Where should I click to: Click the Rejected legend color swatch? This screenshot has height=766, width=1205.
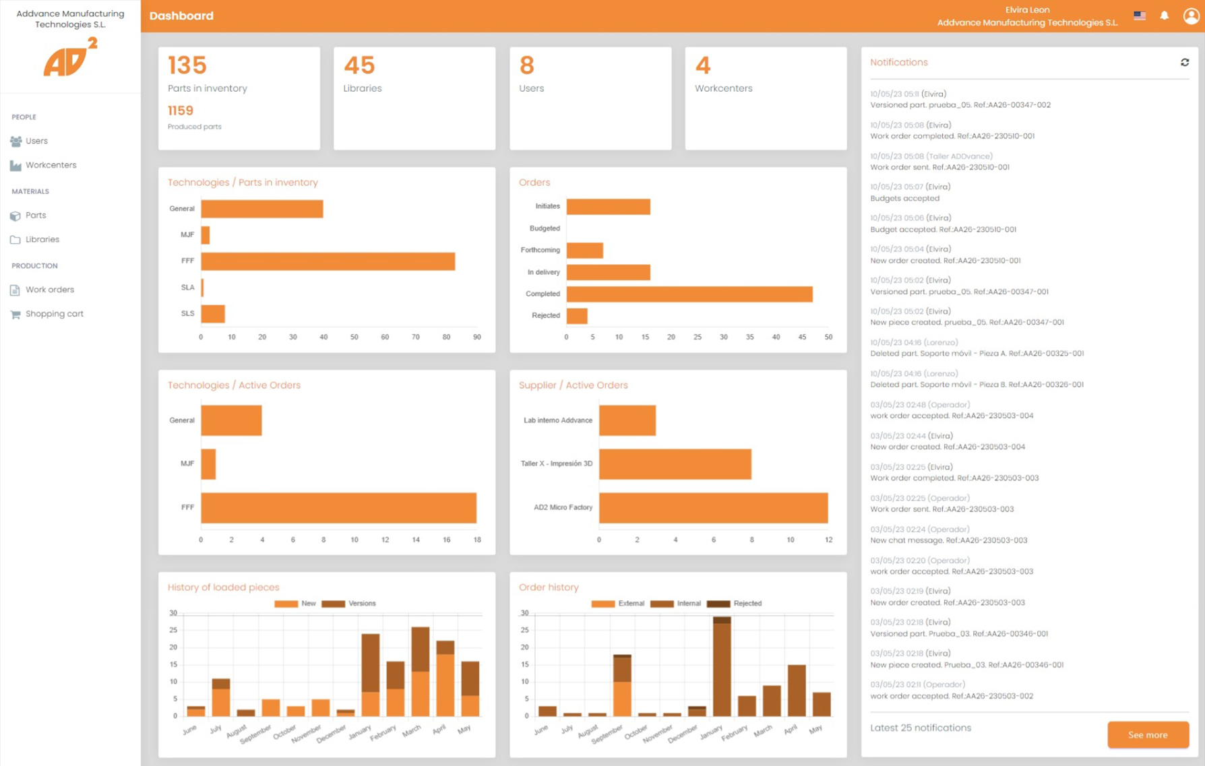click(718, 604)
